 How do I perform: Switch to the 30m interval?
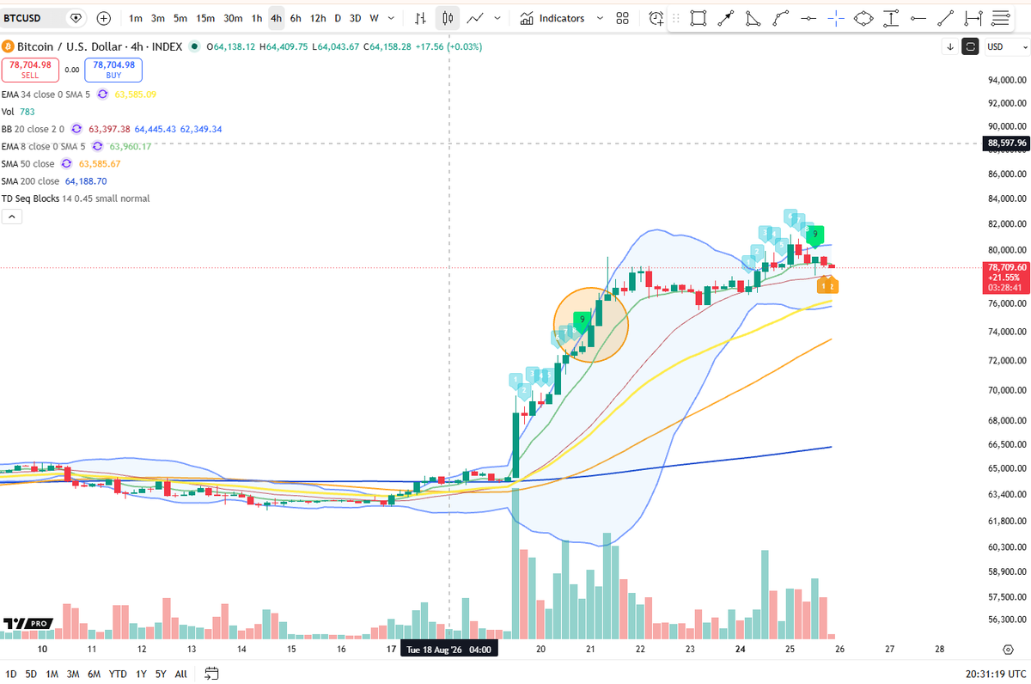pos(233,18)
